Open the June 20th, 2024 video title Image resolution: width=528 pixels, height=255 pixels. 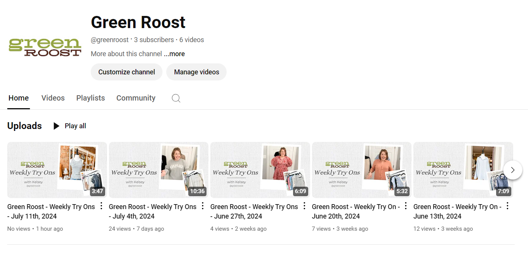tap(356, 212)
